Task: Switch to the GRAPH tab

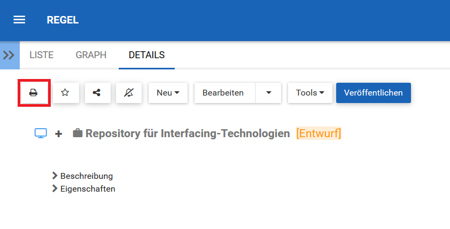Action: (91, 55)
